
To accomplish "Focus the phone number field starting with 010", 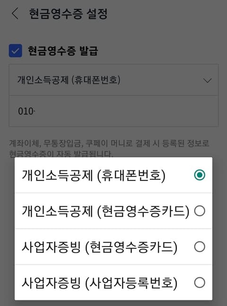I will pyautogui.click(x=113, y=111).
